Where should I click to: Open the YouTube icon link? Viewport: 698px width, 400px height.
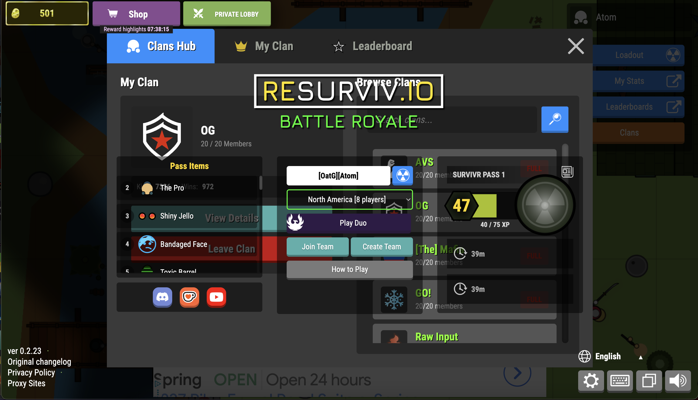[x=216, y=297]
